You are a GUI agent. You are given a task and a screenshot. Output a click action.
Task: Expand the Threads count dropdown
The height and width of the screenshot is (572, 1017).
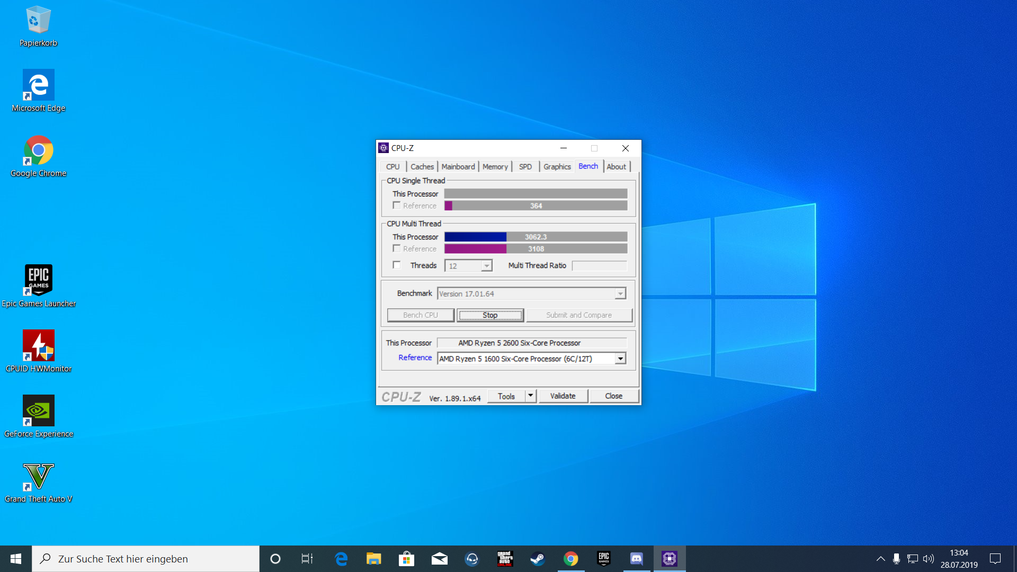click(x=486, y=266)
